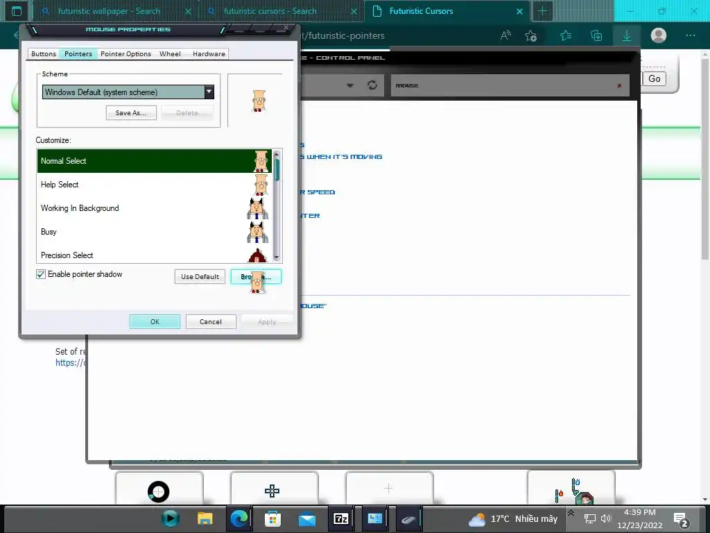The height and width of the screenshot is (533, 710).
Task: Select the Pointers tab
Action: tap(78, 54)
